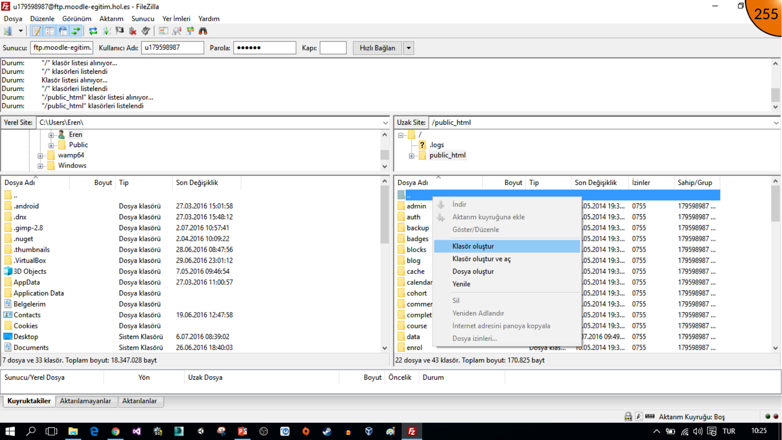Click message log scrollbar thumb
782x440 pixels.
(775, 95)
